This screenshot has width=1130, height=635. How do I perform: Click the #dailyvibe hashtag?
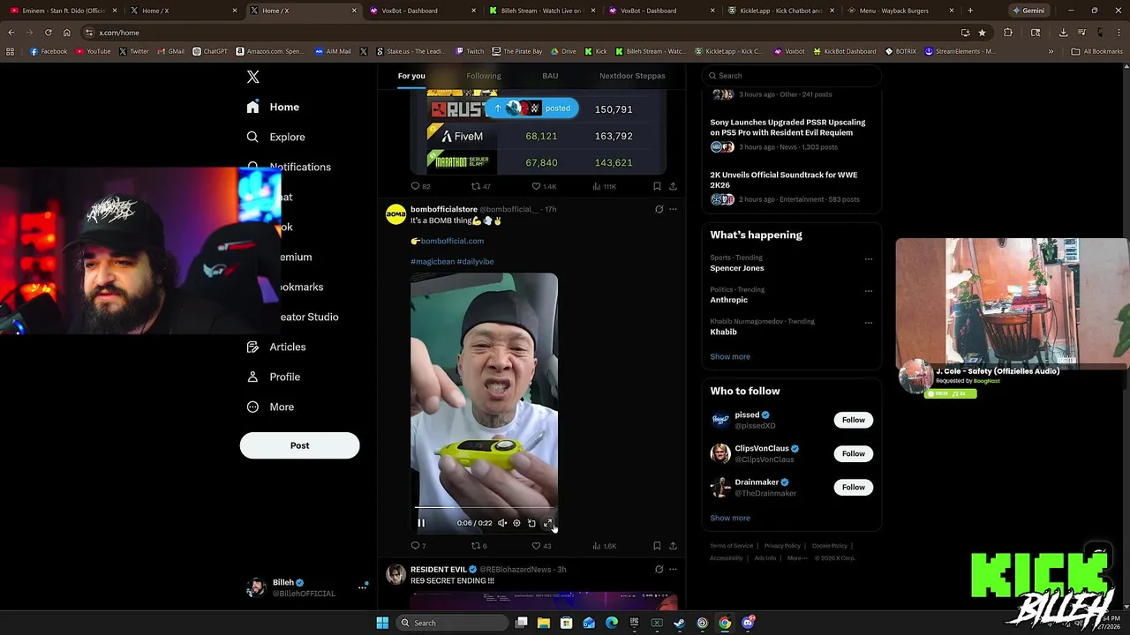tap(475, 261)
